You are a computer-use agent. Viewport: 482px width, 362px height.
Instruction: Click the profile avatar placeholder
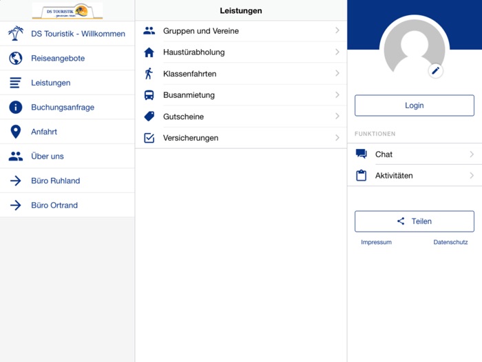[x=413, y=47]
